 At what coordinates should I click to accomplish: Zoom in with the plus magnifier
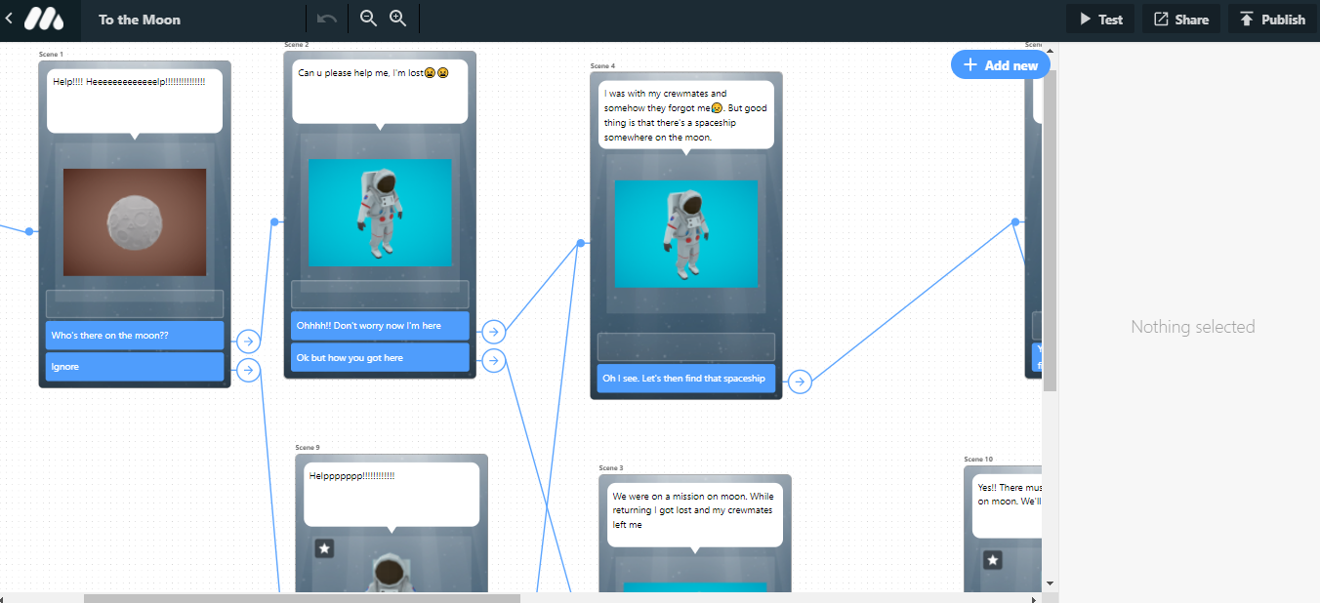coord(397,19)
